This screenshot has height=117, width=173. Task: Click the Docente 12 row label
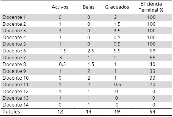(15, 91)
